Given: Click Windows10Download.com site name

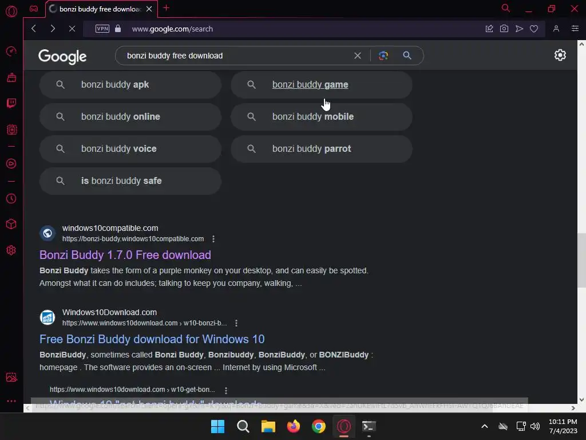Looking at the screenshot, I should click(109, 312).
